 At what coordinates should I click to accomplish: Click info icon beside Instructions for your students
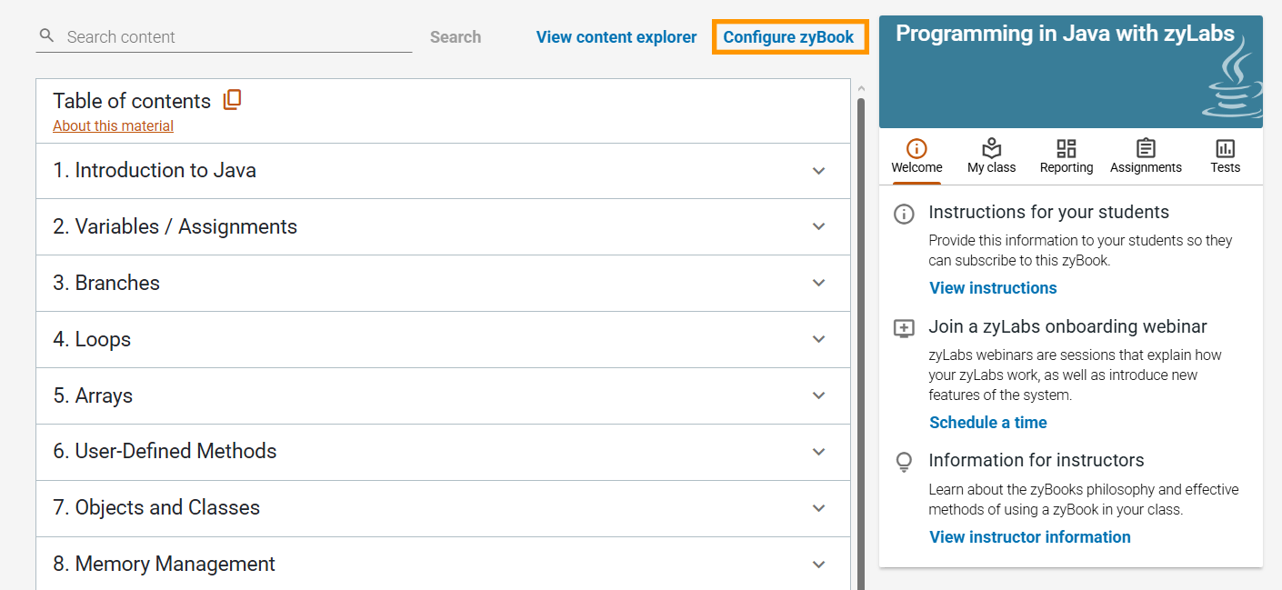[x=904, y=214]
